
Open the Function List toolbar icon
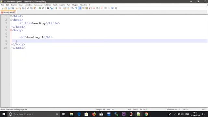[90, 8]
